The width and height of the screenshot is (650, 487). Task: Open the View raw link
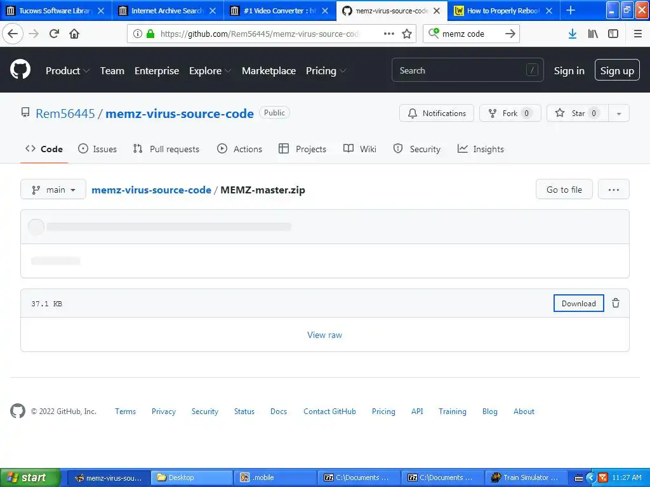[324, 335]
